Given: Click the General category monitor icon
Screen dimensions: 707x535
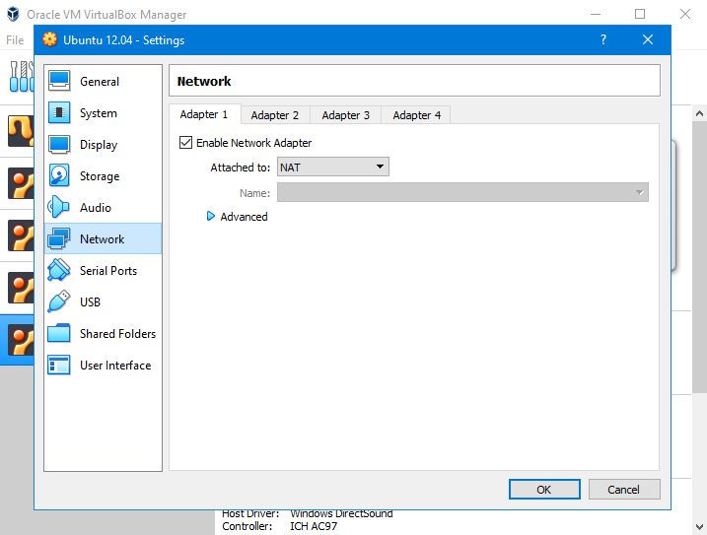Looking at the screenshot, I should (x=59, y=81).
